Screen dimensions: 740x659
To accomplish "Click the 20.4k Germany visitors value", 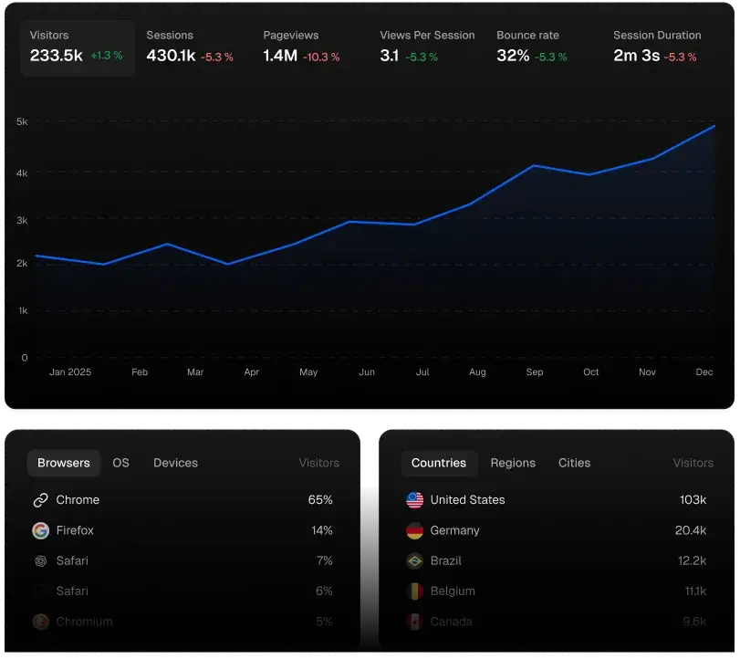I will click(x=691, y=530).
